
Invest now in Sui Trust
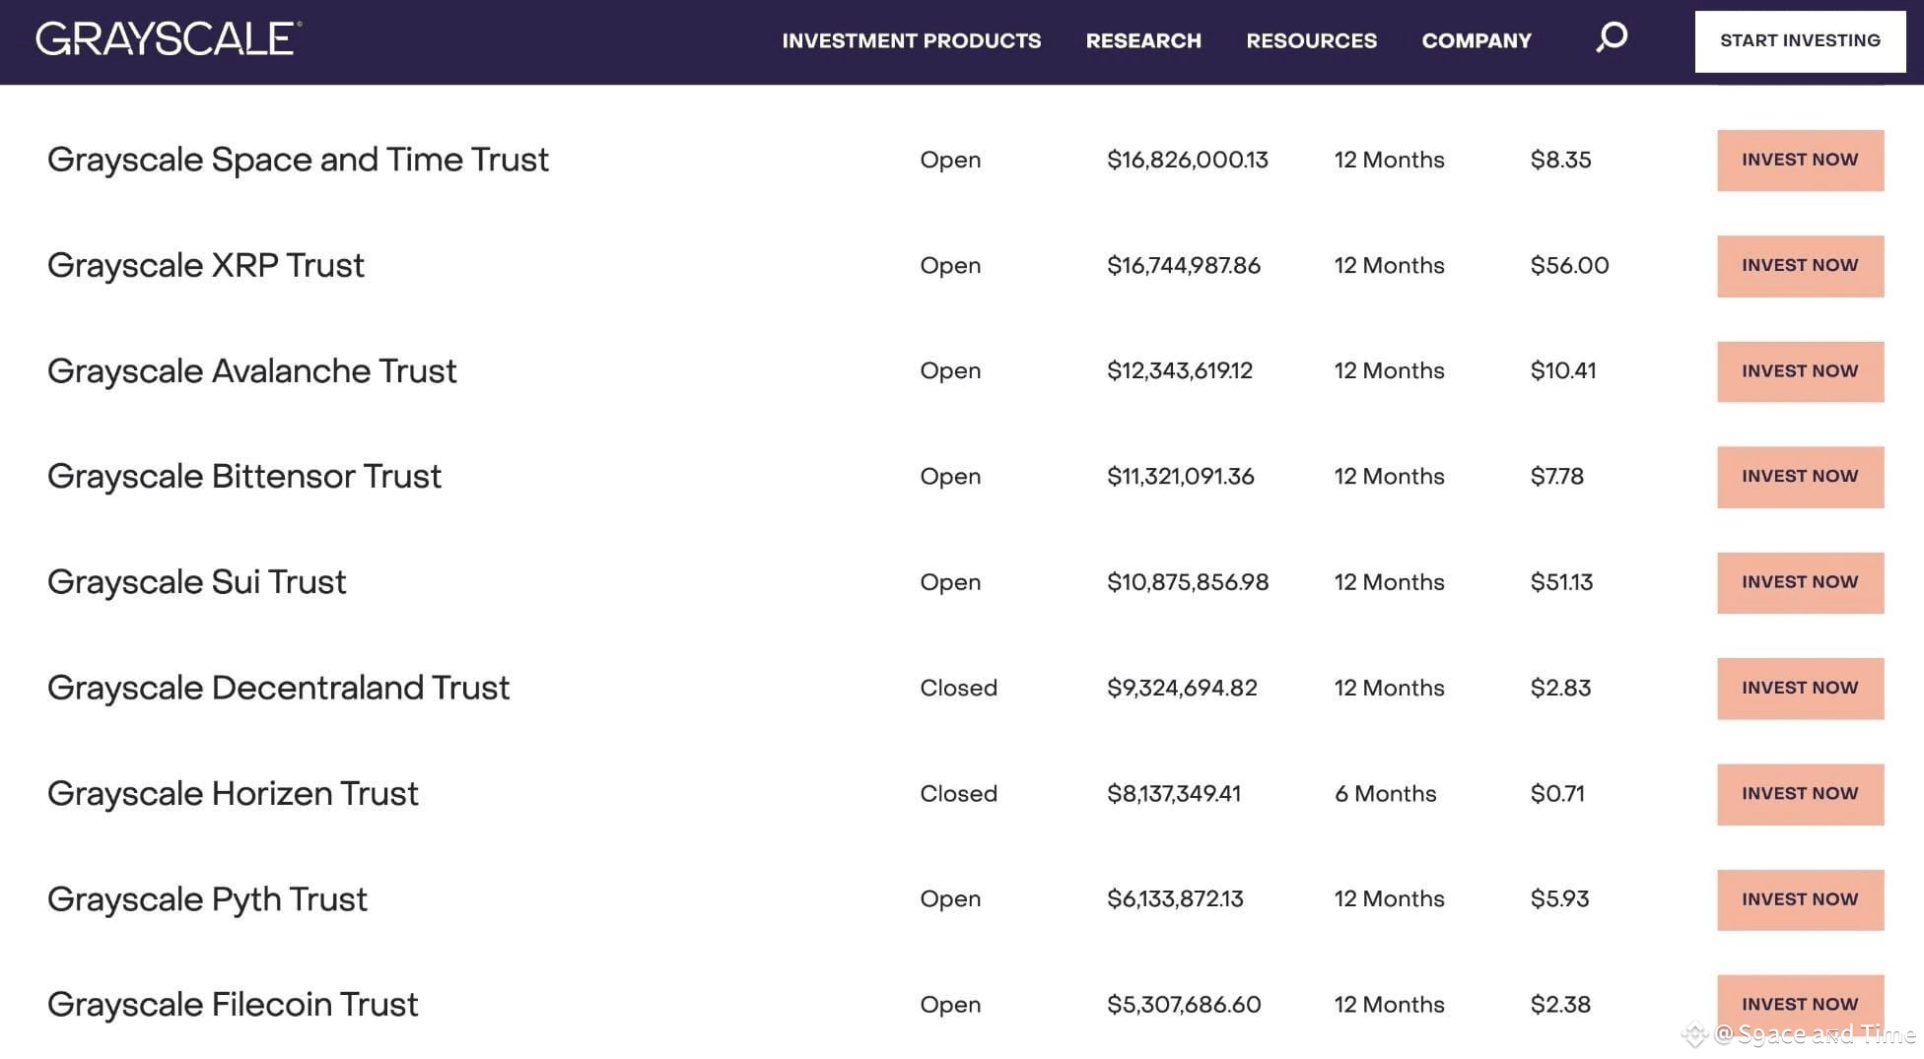pyautogui.click(x=1800, y=582)
